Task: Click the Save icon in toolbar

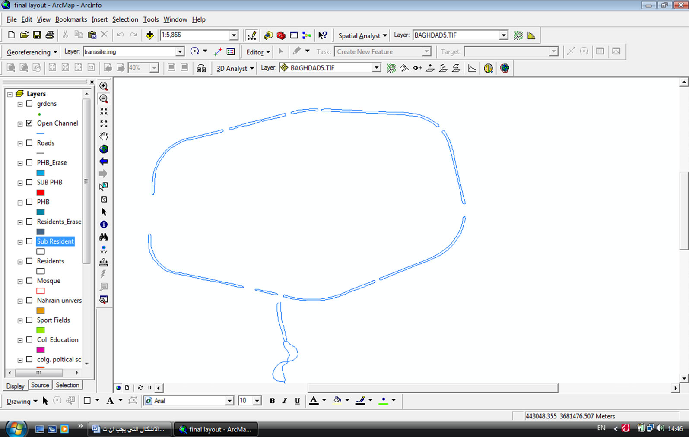Action: pos(37,35)
